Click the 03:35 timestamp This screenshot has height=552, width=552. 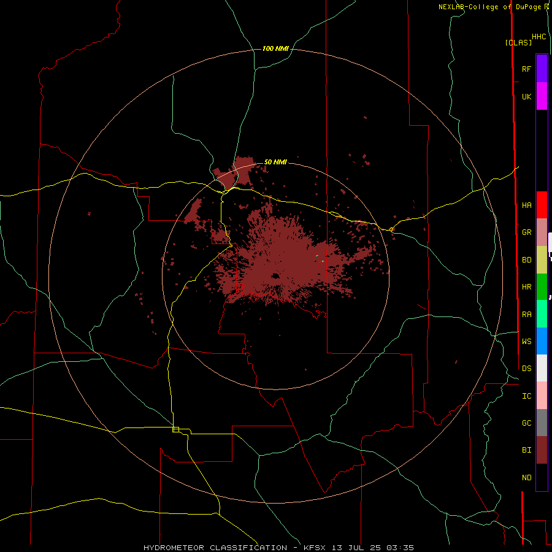(400, 548)
